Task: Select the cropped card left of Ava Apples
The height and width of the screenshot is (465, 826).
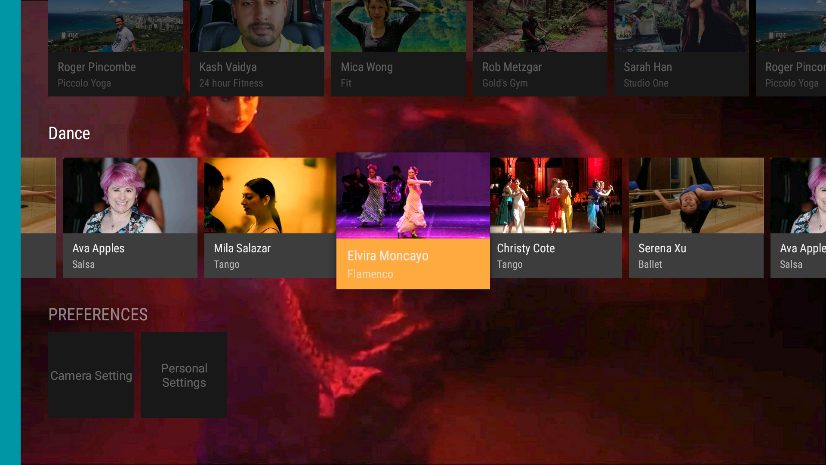Action: tap(38, 217)
